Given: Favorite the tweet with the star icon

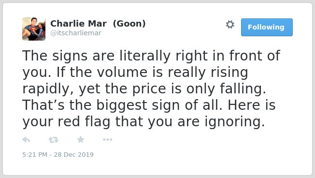Looking at the screenshot, I should (81, 139).
